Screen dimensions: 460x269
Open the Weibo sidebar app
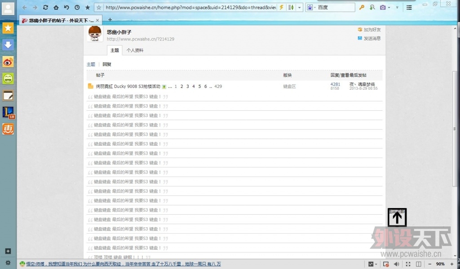coord(8,62)
